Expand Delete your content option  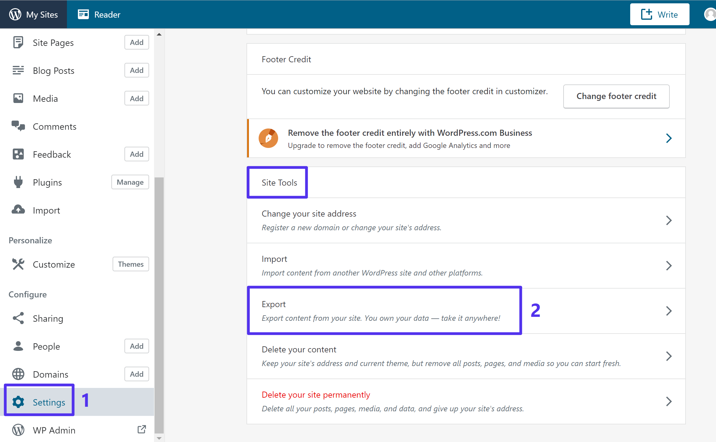[670, 356]
